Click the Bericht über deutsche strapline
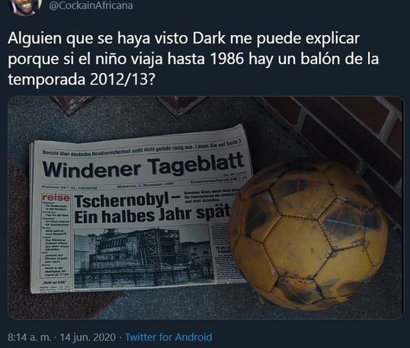This screenshot has width=410, height=348. pos(142,148)
